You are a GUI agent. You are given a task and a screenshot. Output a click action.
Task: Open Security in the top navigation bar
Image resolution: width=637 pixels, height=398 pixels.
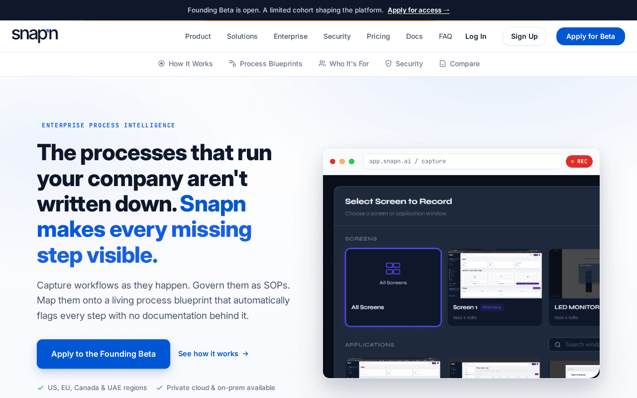pyautogui.click(x=337, y=36)
